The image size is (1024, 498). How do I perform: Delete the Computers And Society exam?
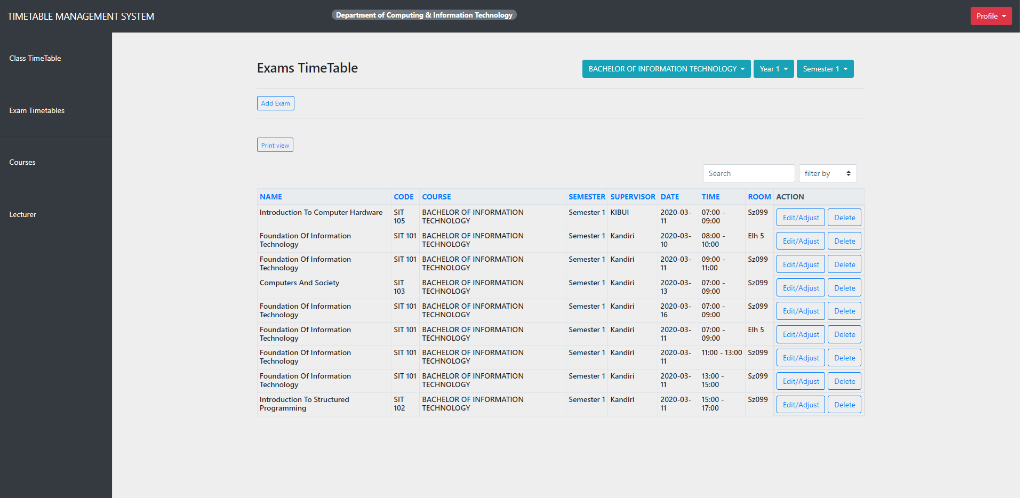click(844, 287)
